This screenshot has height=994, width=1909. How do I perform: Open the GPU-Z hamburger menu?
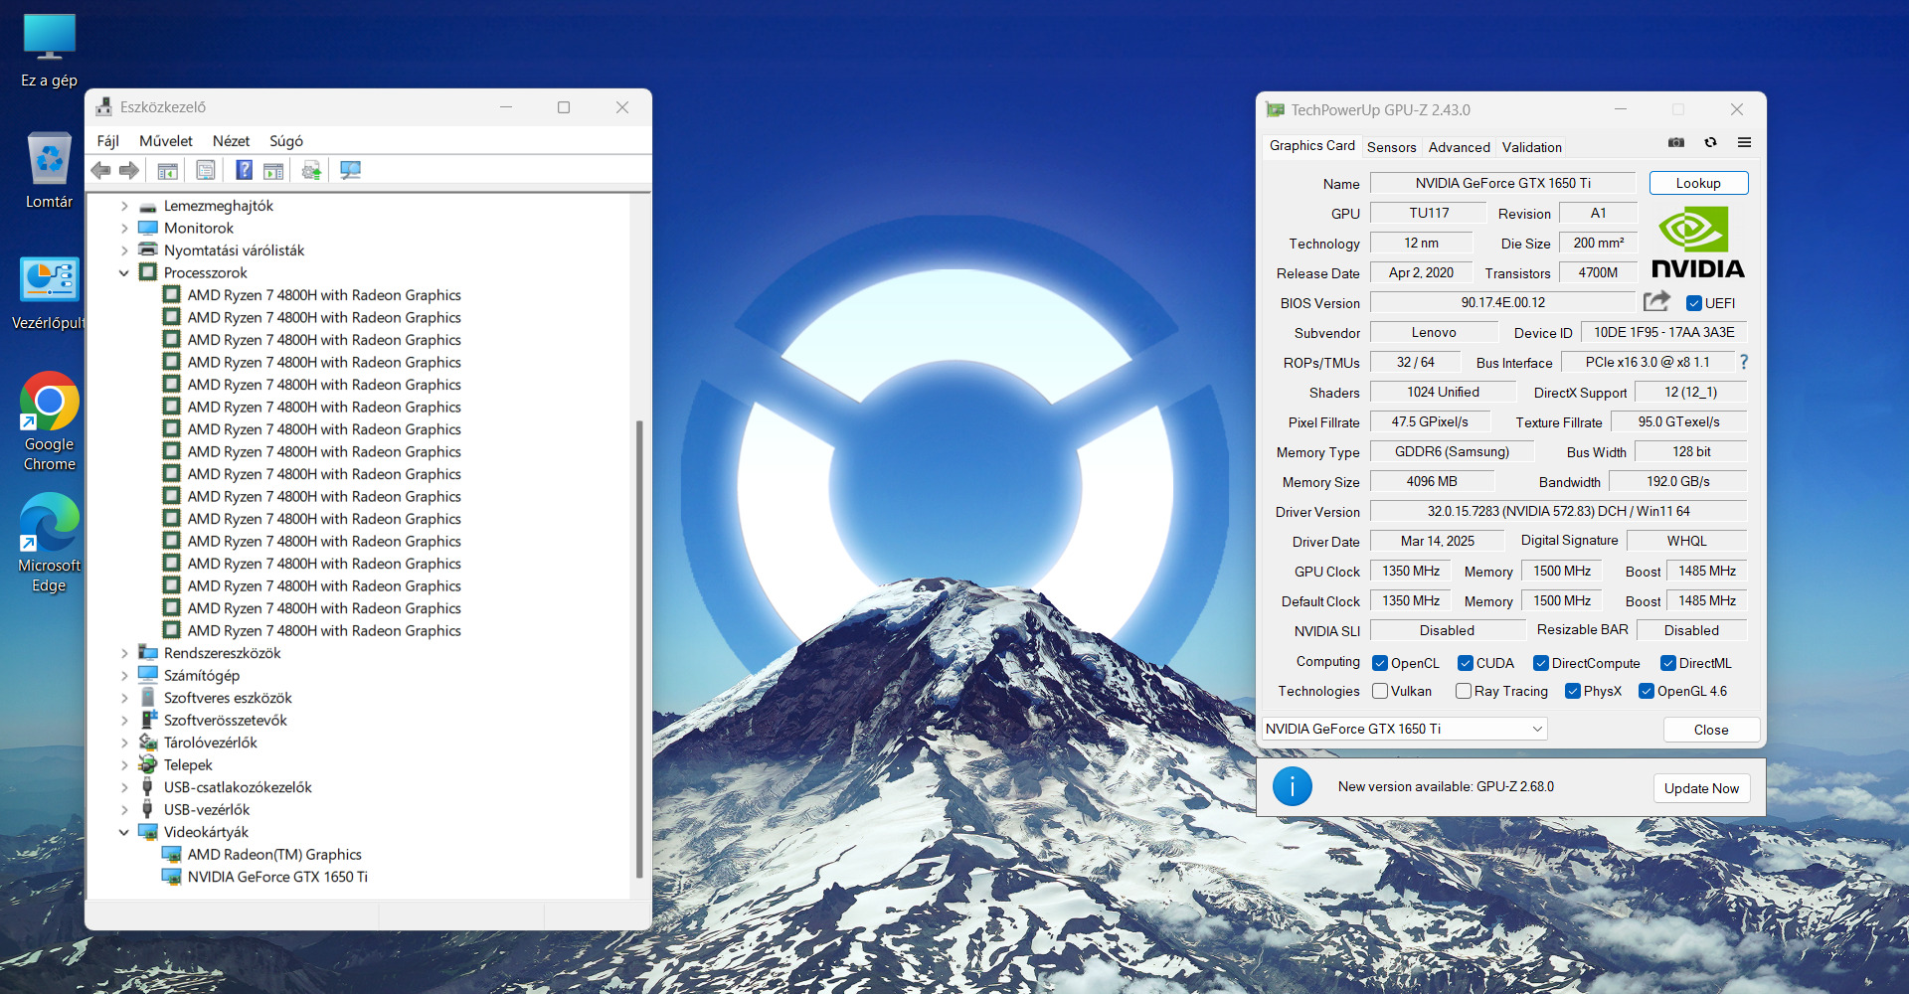click(1744, 142)
